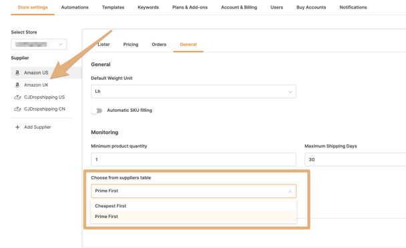The image size is (406, 248).
Task: Click the Automatic SKU filling label
Action: (130, 111)
